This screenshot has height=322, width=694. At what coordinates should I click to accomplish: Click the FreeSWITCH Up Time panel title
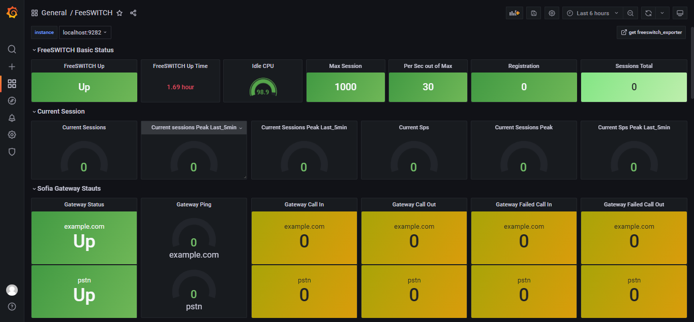click(x=180, y=66)
